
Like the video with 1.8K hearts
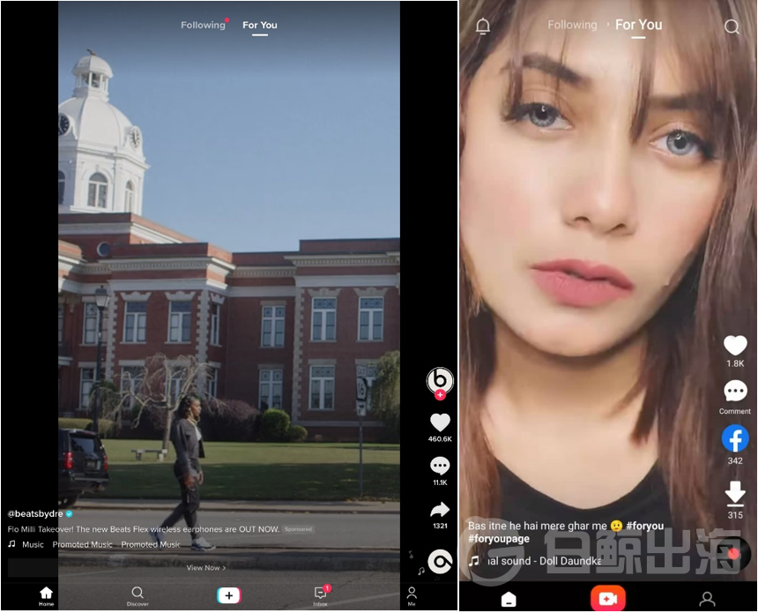pyautogui.click(x=734, y=345)
